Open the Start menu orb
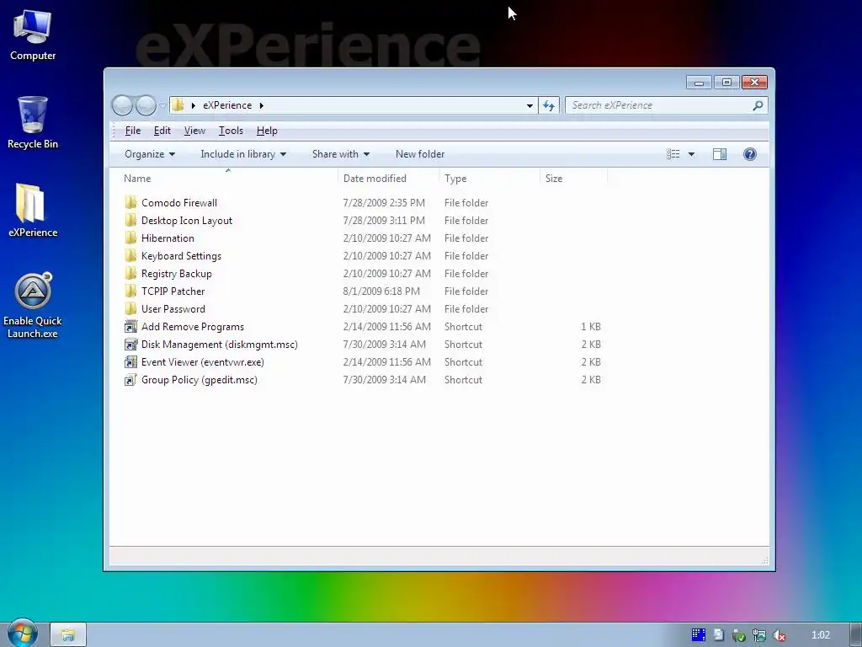 click(x=23, y=634)
